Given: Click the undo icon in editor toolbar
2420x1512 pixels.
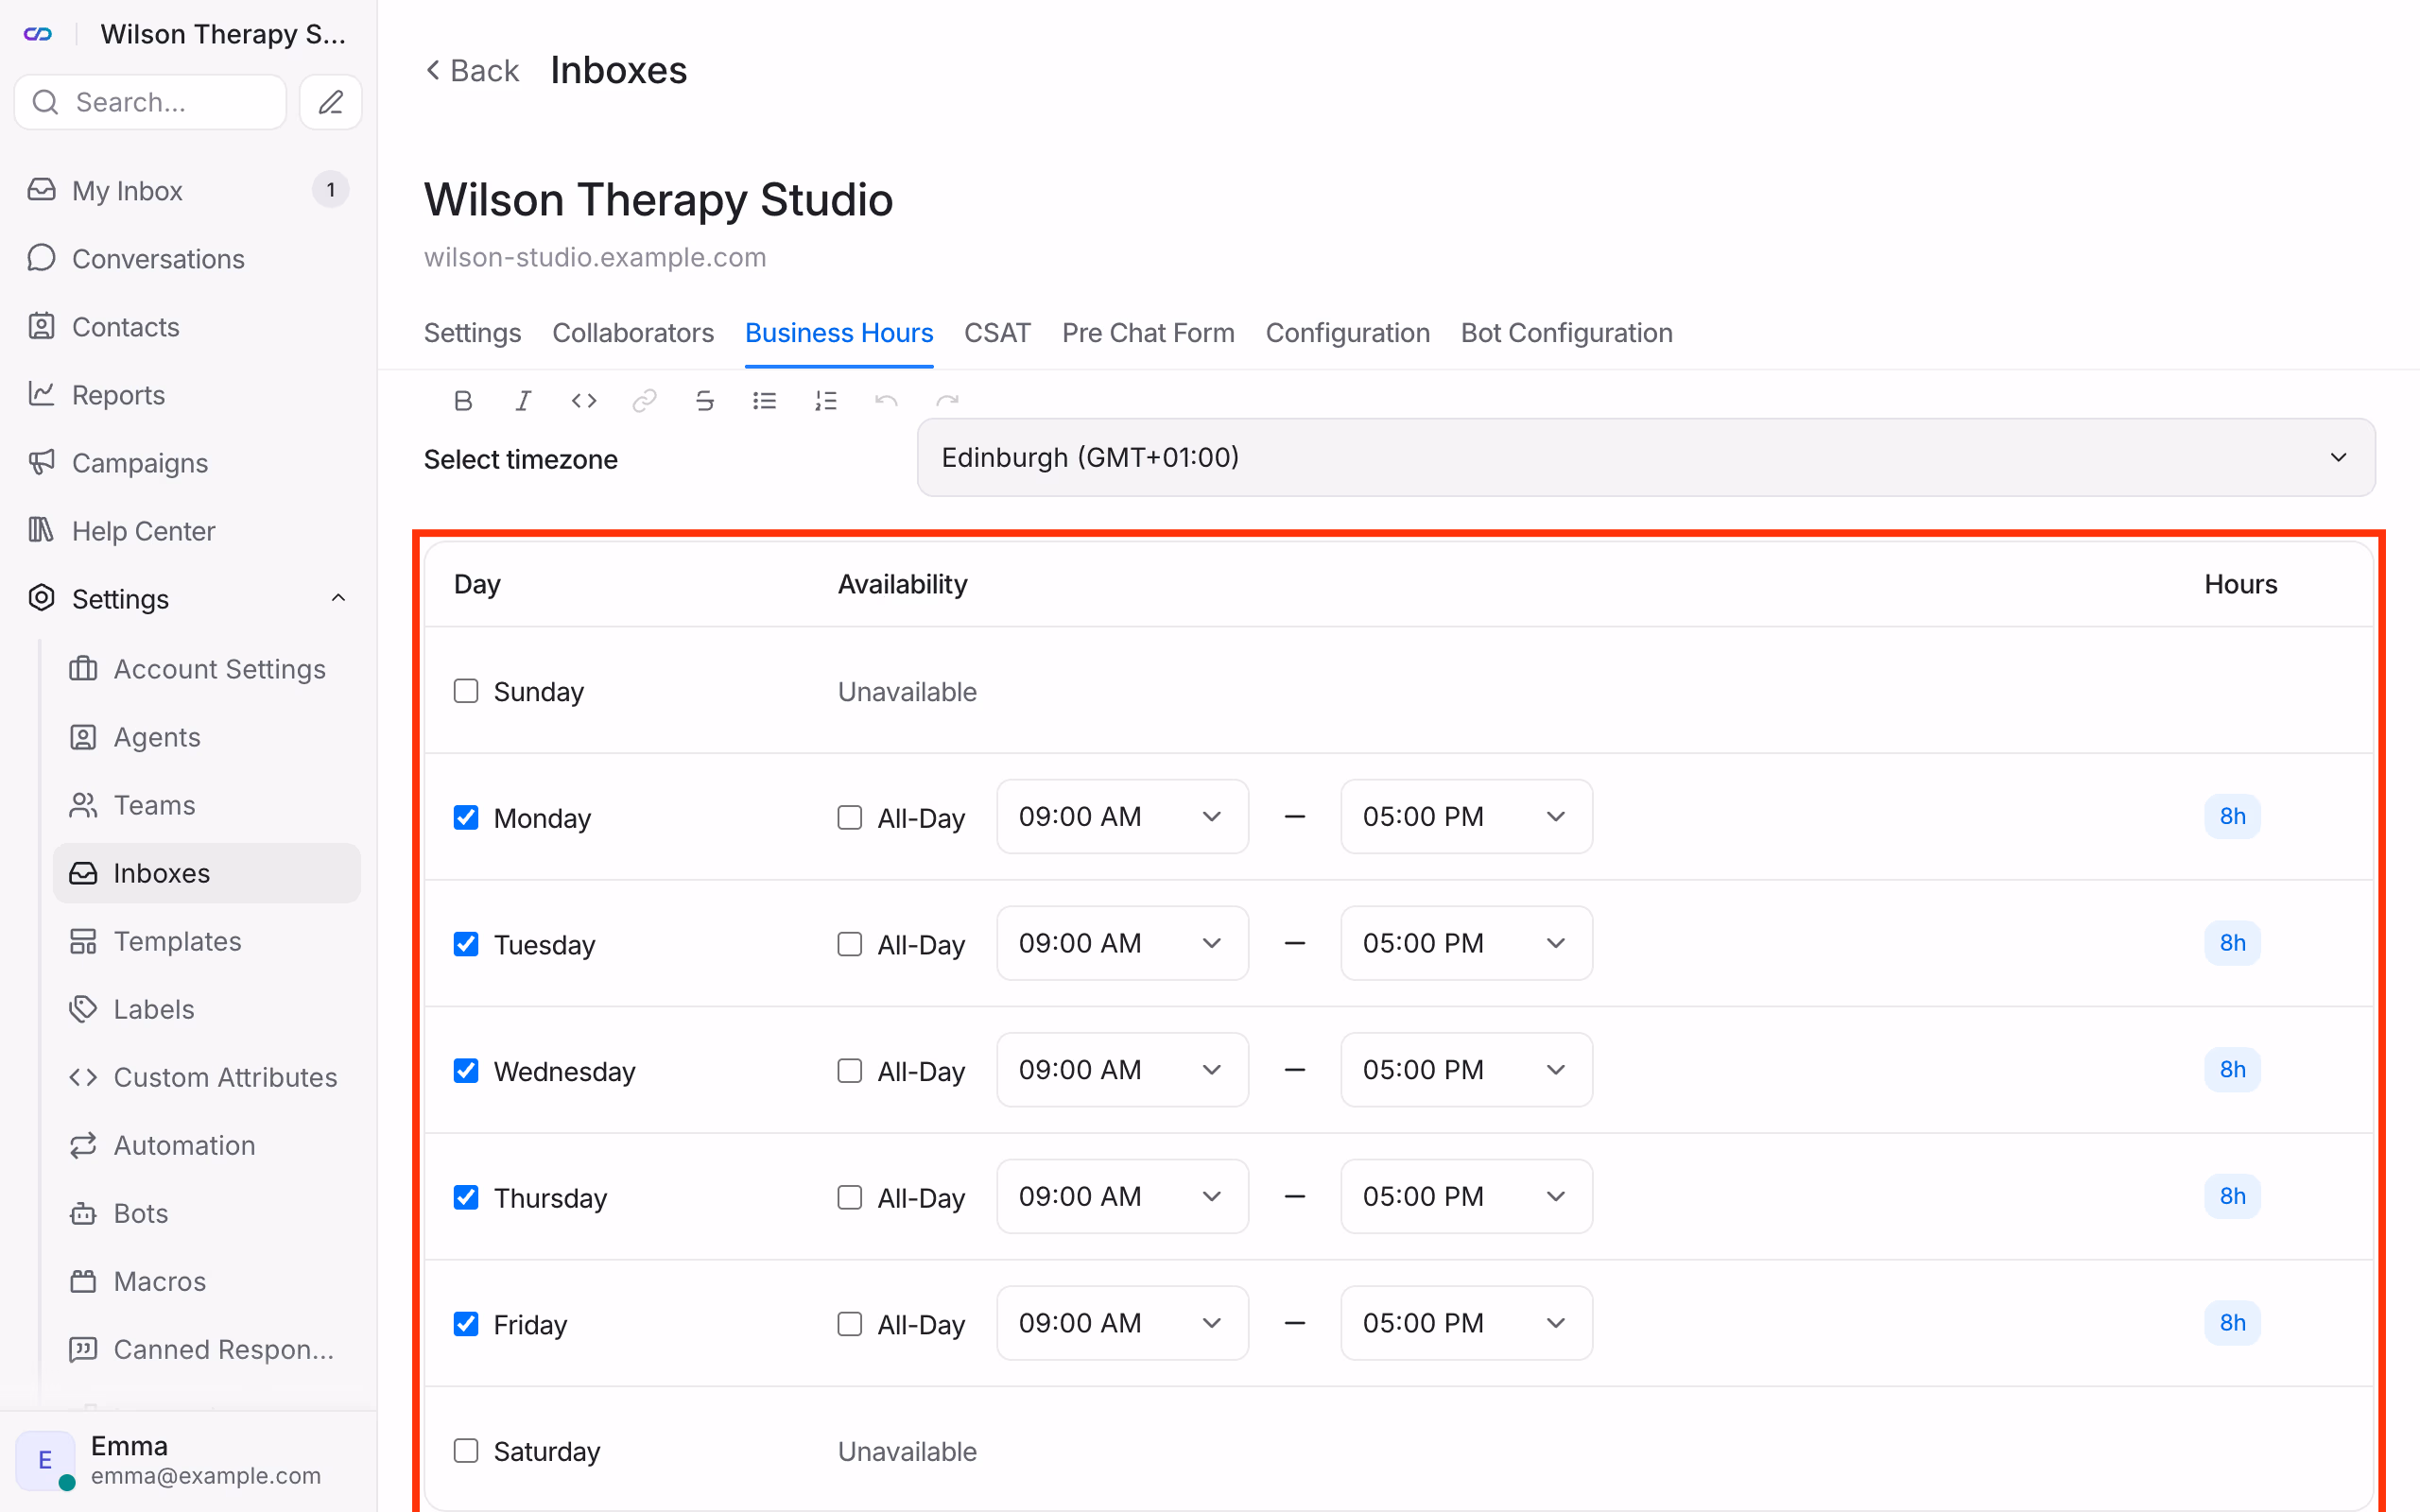Looking at the screenshot, I should tap(886, 401).
